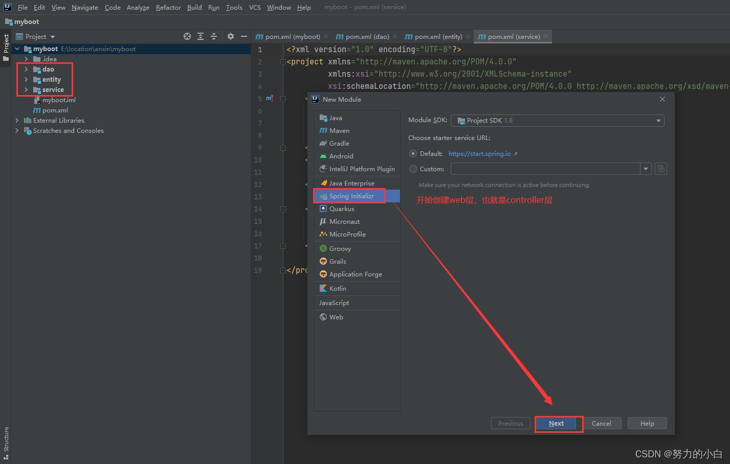
Task: Hide the Project panel with minus icon
Action: tap(244, 36)
